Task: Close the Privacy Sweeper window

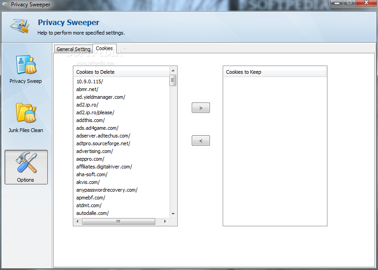Action: 367,3
